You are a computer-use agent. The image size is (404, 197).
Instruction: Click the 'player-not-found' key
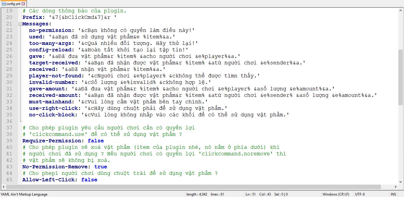click(55, 76)
